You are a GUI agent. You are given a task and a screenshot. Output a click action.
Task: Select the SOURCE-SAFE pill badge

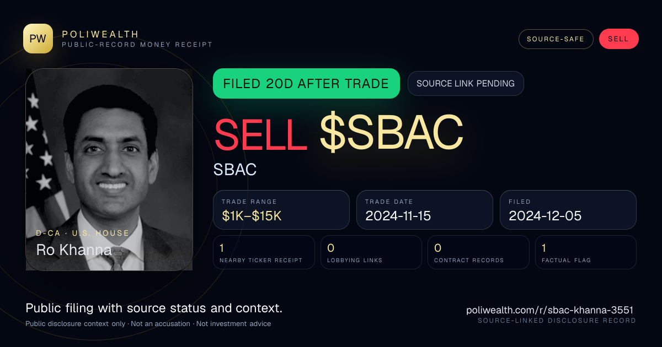click(x=556, y=39)
